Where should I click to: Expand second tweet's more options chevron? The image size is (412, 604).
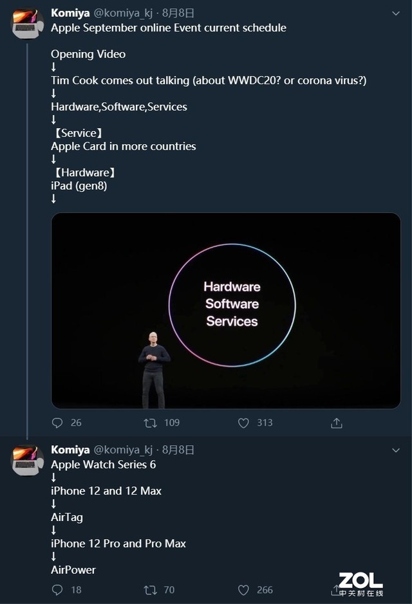(x=396, y=450)
